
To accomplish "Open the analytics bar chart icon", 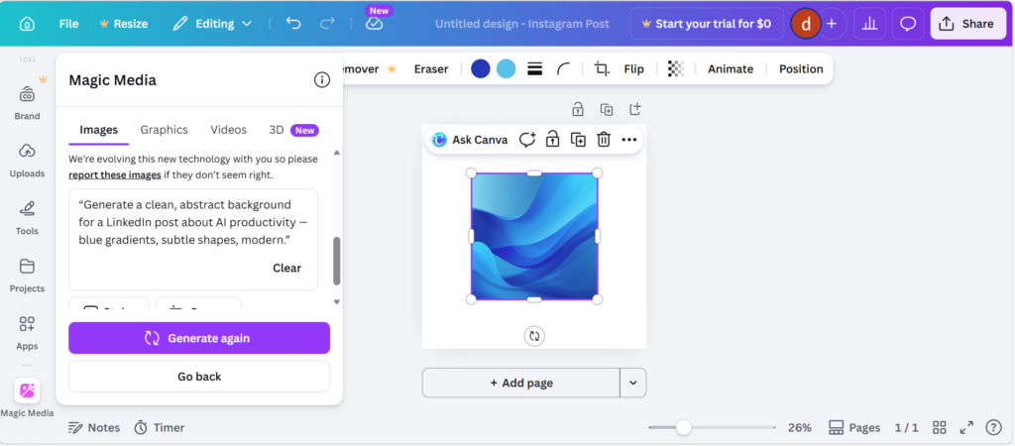I will (x=869, y=23).
